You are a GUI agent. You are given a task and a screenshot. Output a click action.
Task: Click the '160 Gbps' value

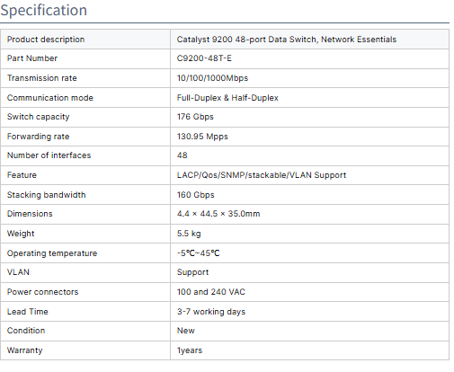(x=195, y=195)
